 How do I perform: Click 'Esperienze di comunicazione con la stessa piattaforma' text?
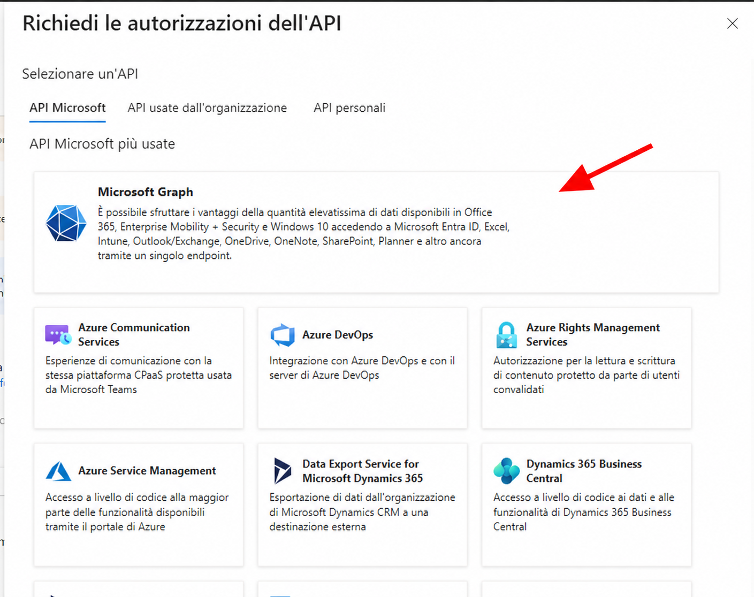139,375
